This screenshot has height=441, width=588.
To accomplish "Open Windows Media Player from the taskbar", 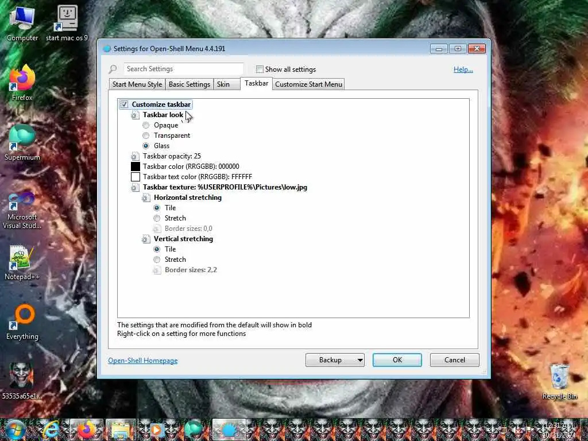I will (157, 430).
